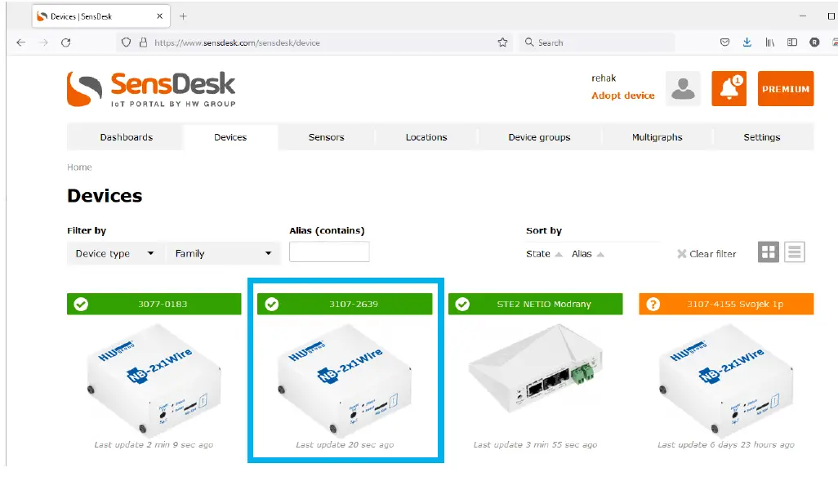Click the PREMIUM button

[x=786, y=88]
